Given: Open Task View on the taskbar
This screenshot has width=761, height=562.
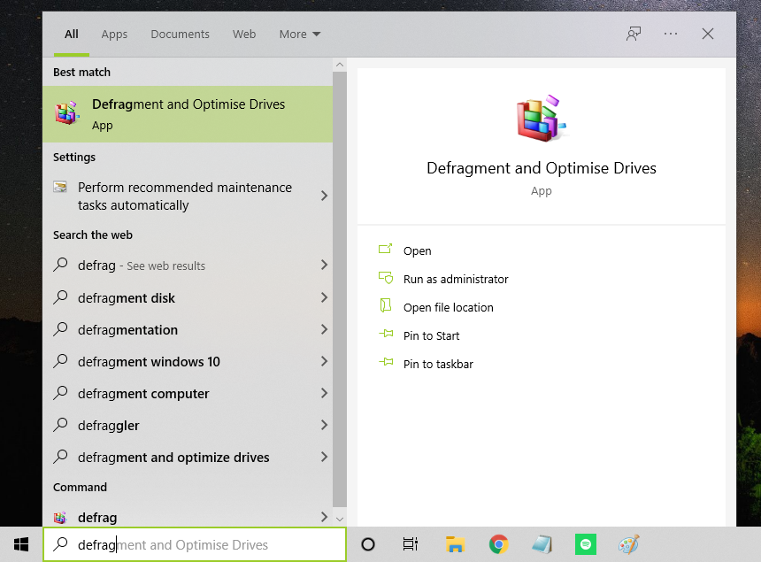Looking at the screenshot, I should [x=410, y=544].
